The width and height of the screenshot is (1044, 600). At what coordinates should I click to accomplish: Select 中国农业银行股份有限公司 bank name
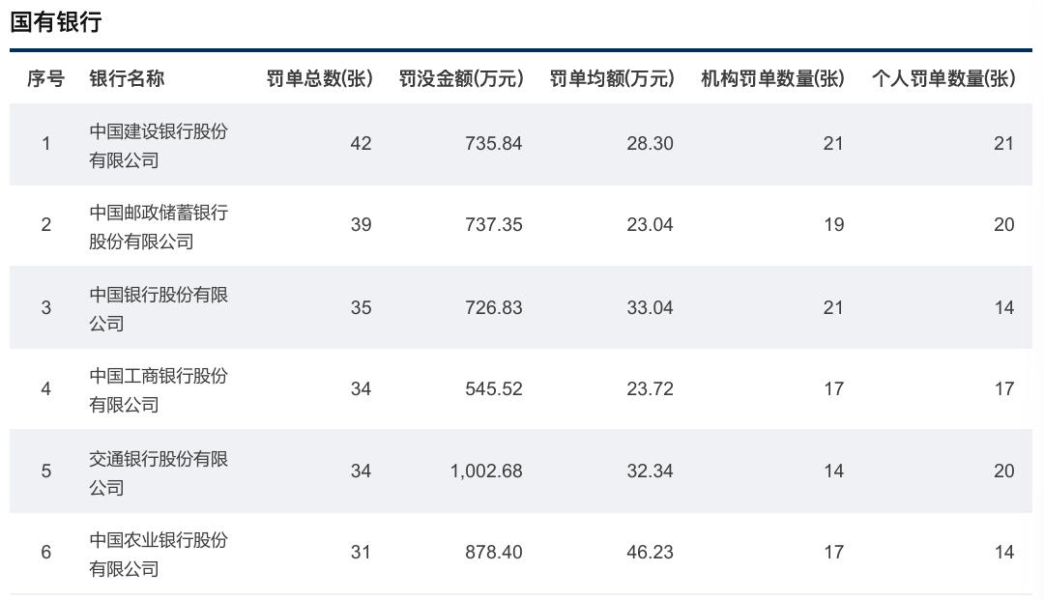tap(159, 554)
